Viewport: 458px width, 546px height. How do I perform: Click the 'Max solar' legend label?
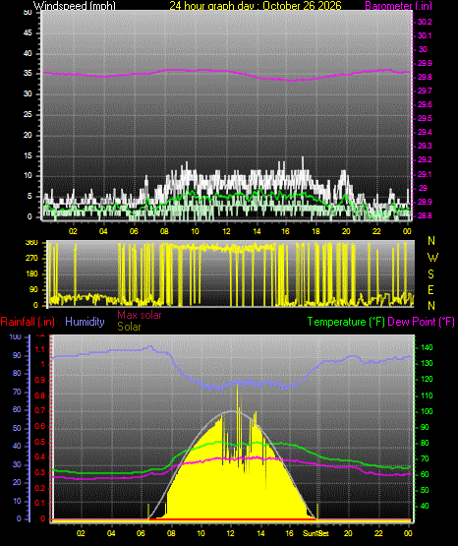click(x=140, y=315)
